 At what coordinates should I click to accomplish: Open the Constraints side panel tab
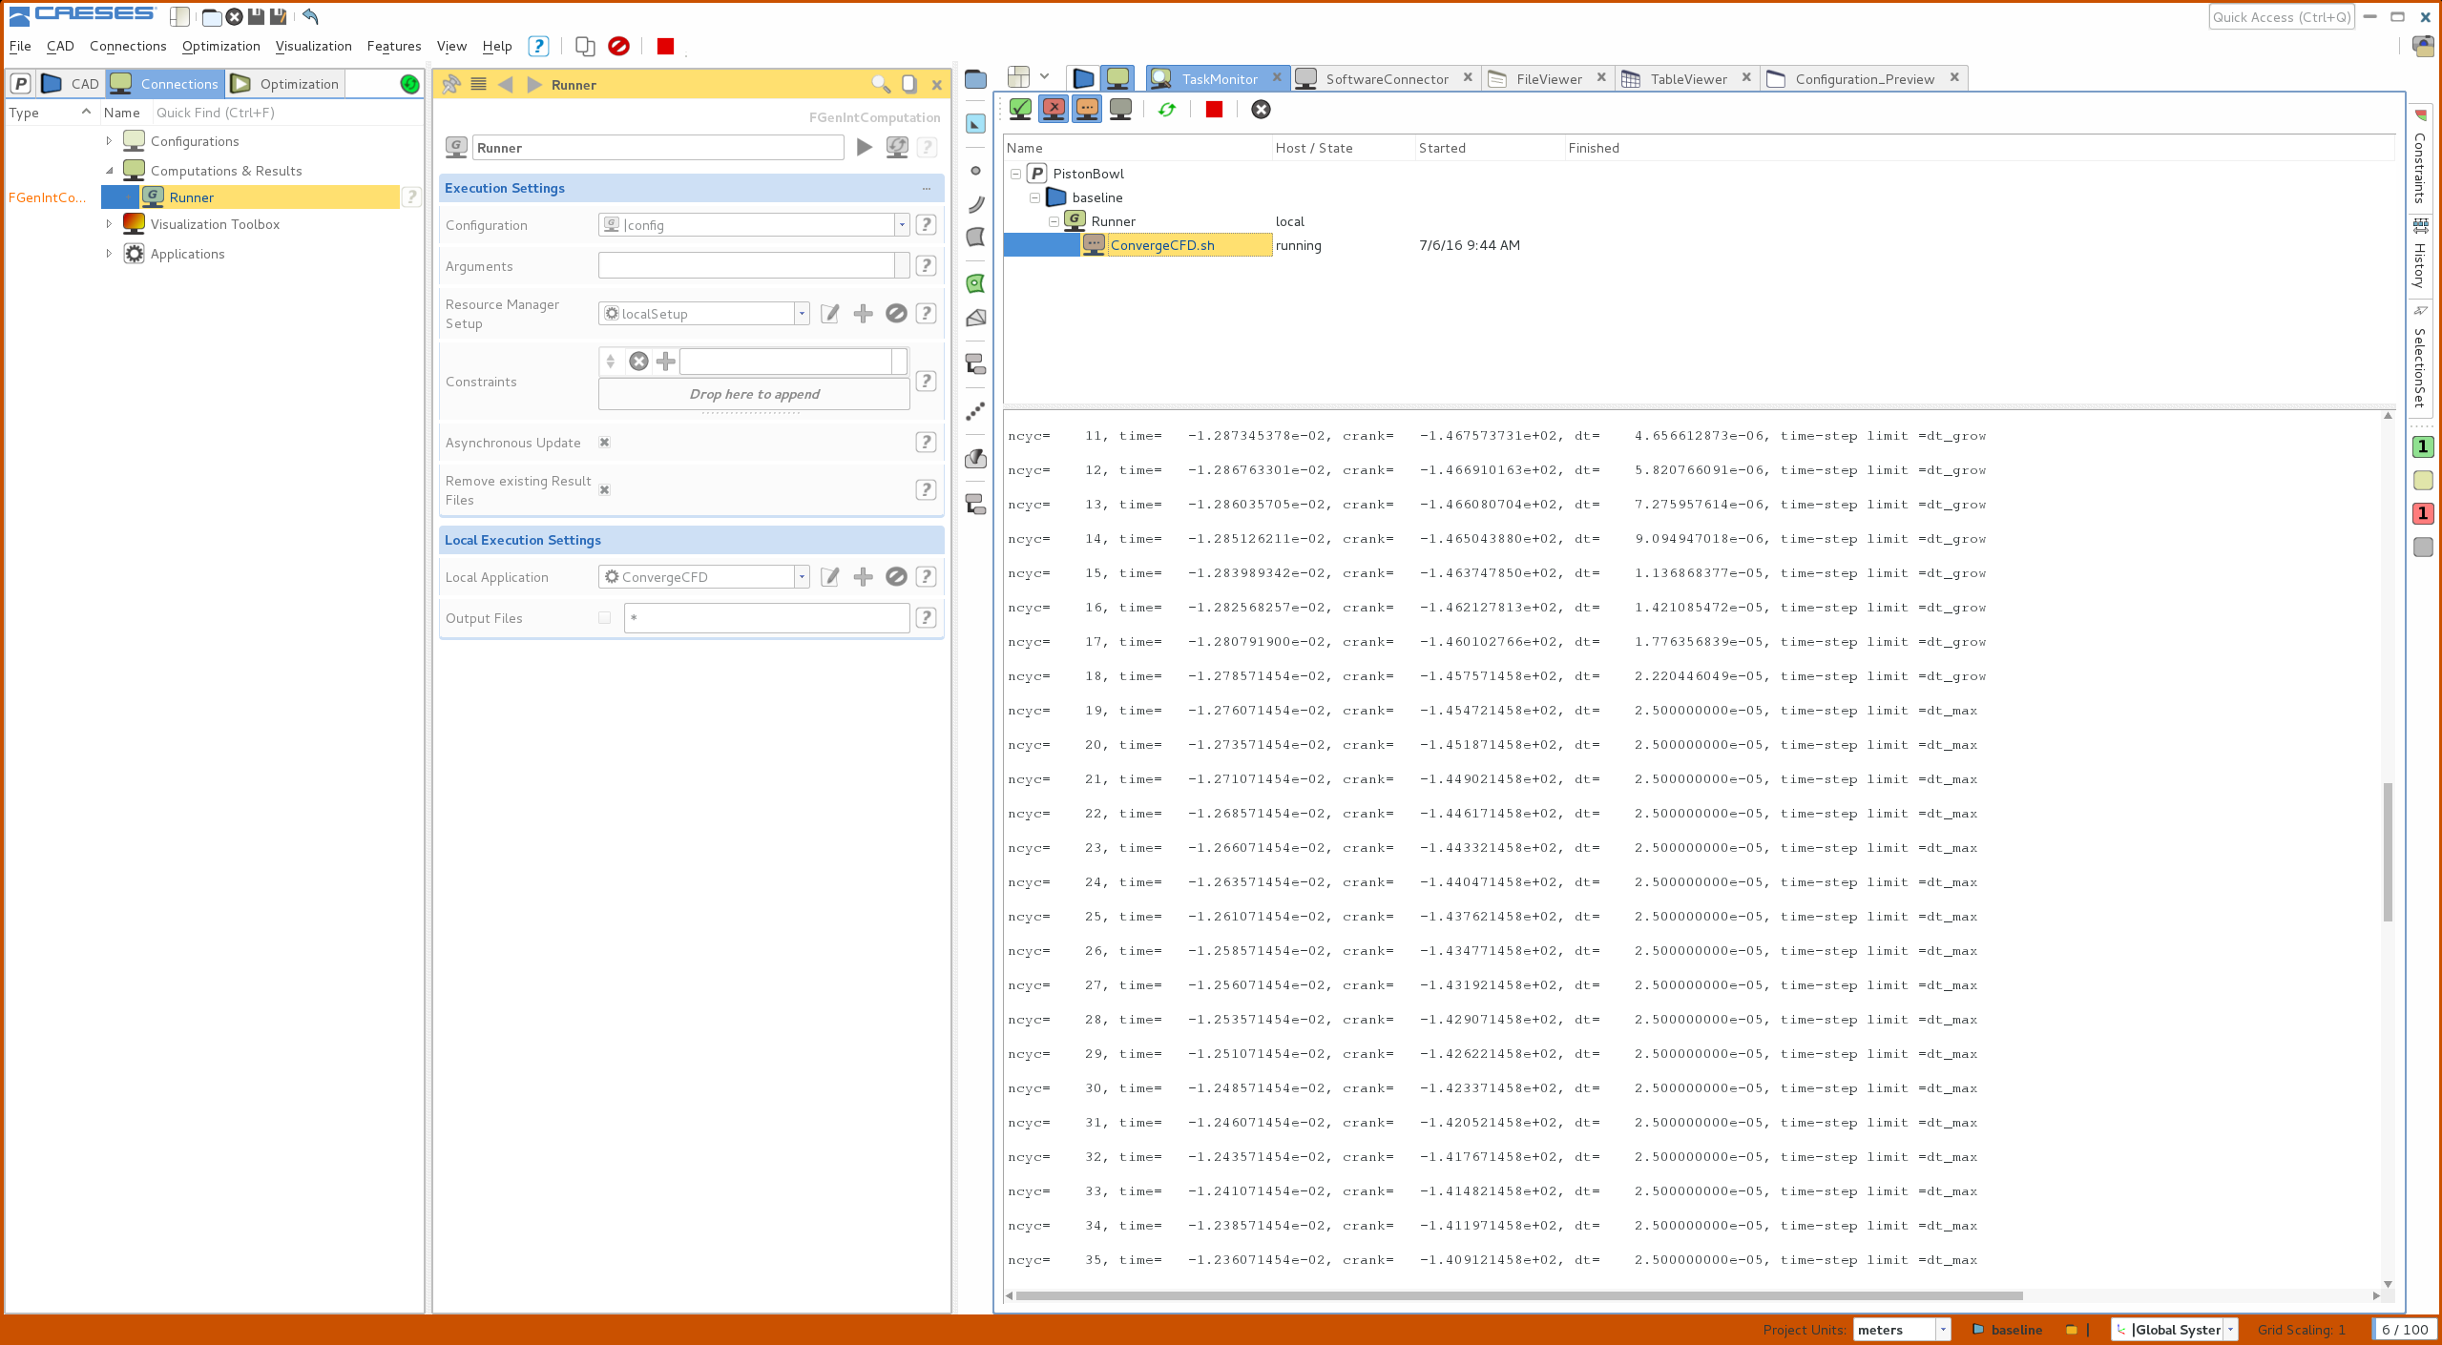2421,157
